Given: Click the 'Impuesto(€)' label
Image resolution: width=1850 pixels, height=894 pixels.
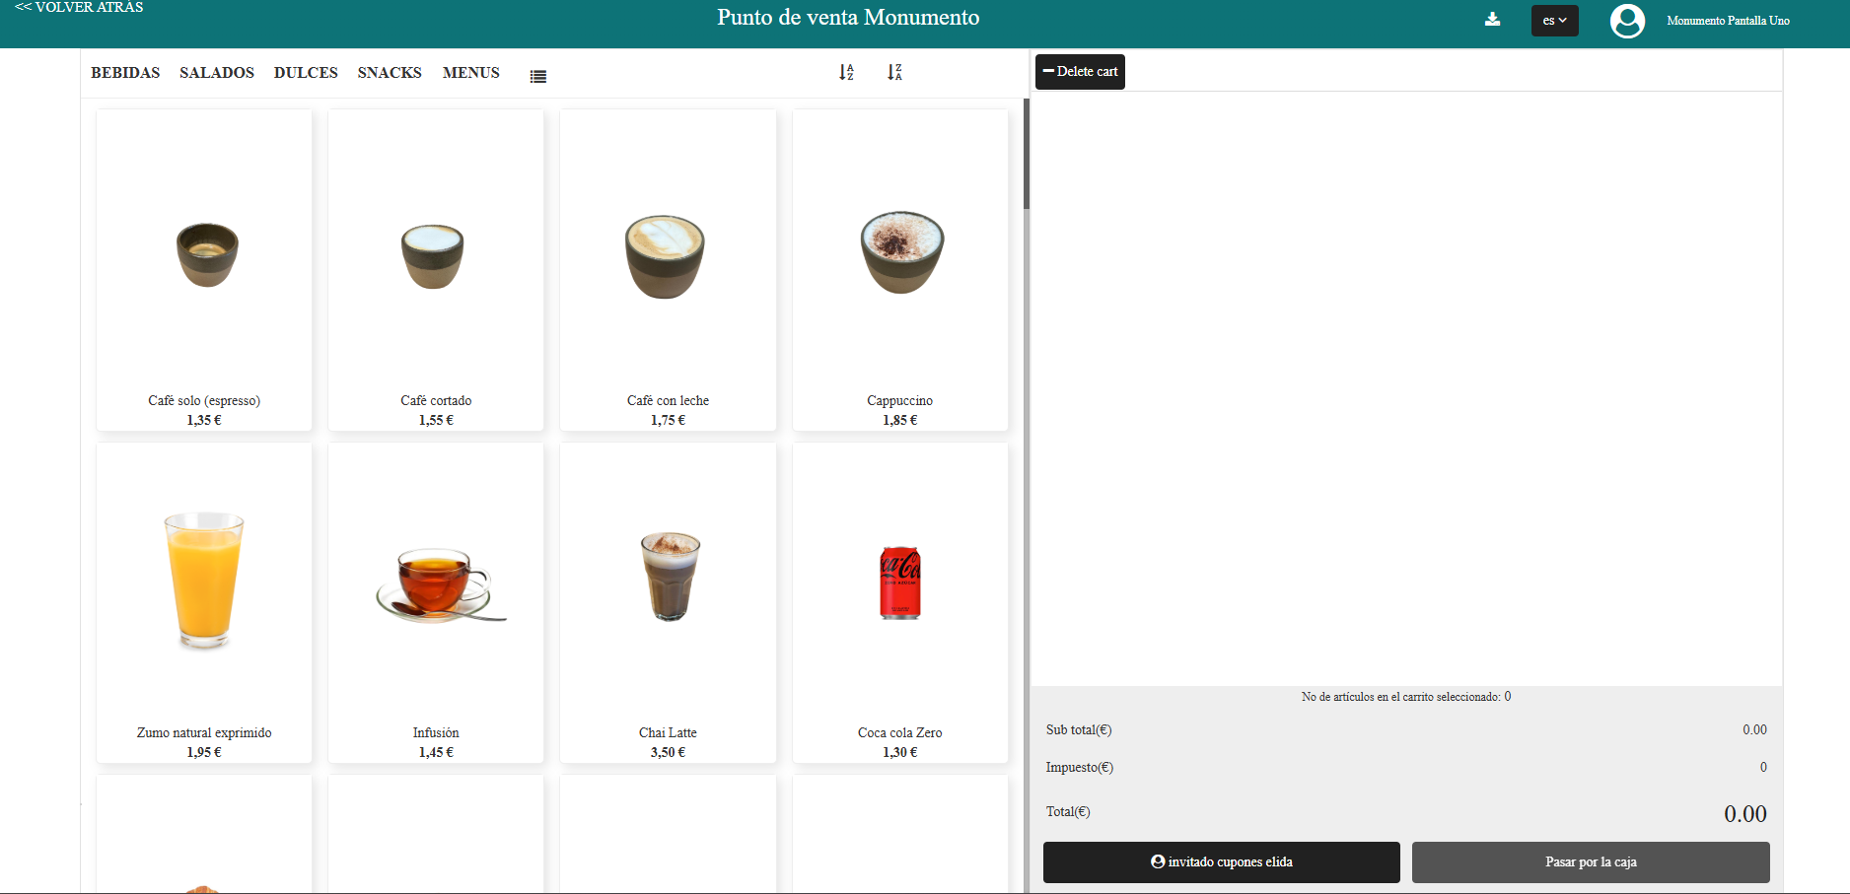Looking at the screenshot, I should click(1080, 768).
